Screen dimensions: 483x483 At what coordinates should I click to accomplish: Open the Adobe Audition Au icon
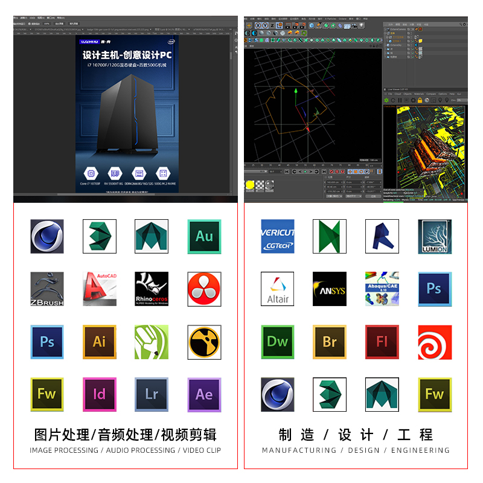point(204,236)
